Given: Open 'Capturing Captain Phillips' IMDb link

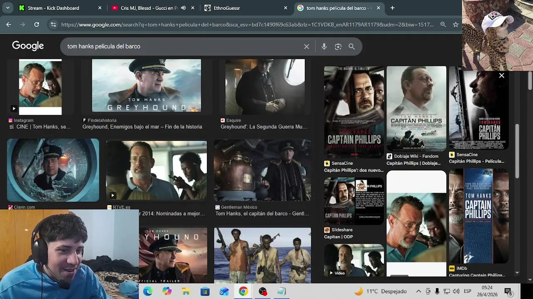Looking at the screenshot, I should click(477, 275).
